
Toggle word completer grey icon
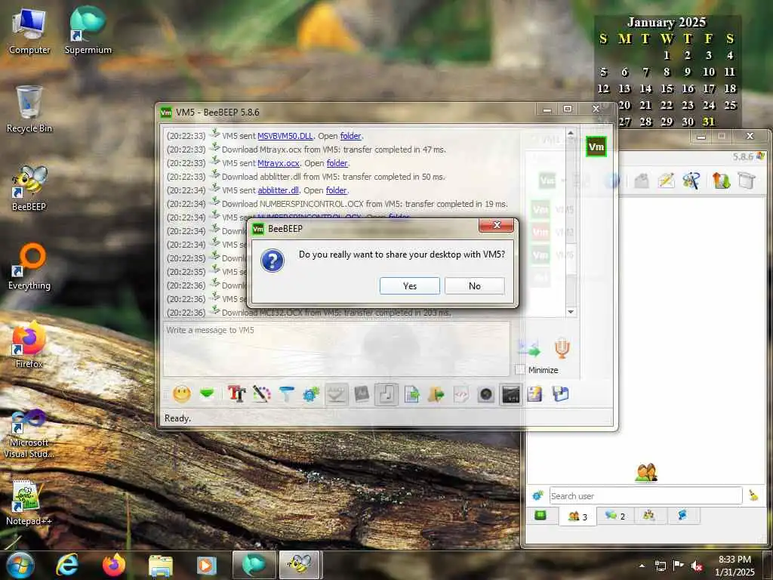362,394
